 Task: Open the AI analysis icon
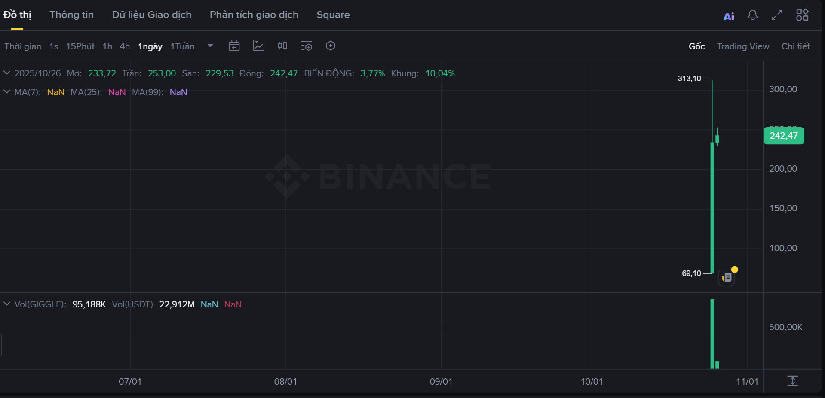pos(729,16)
